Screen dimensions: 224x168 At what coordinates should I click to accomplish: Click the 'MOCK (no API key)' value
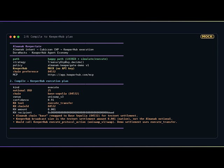[x=61, y=69]
